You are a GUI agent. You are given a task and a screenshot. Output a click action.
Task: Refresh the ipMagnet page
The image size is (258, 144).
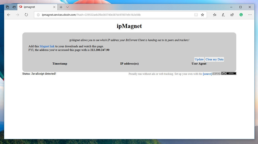(x=26, y=15)
